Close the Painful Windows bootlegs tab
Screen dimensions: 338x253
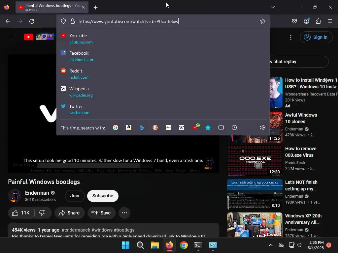coord(83,7)
